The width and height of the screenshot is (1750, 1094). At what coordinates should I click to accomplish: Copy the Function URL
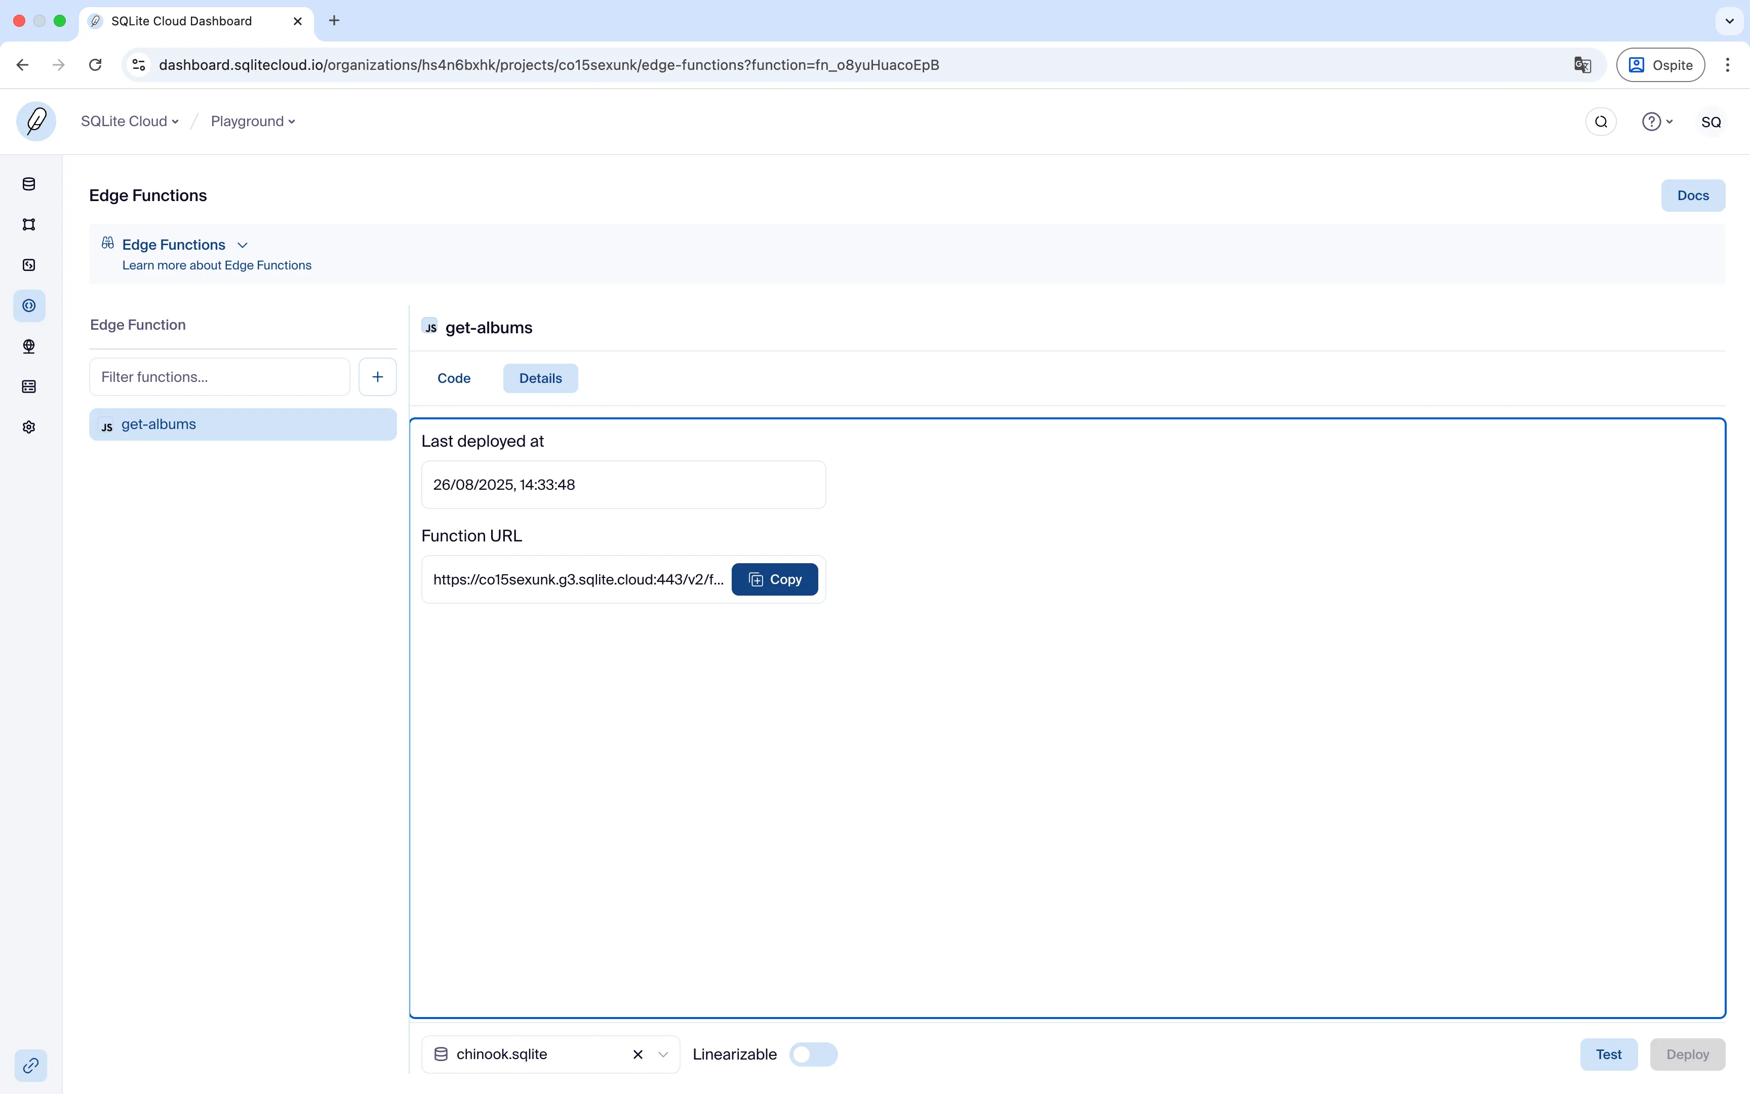[x=774, y=579]
